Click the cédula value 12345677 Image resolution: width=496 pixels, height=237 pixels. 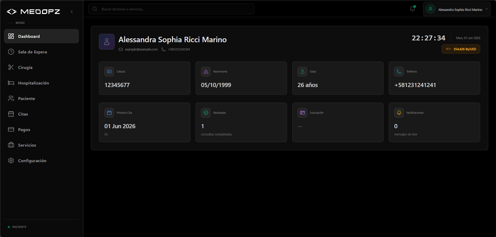point(117,85)
